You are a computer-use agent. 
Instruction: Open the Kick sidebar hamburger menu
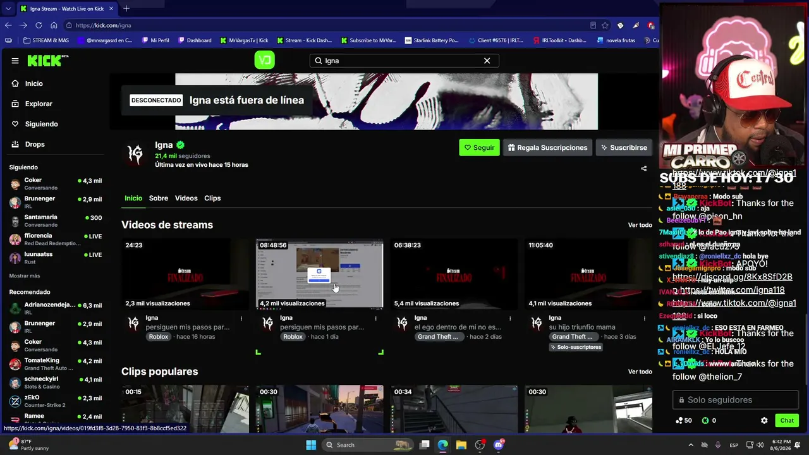(x=15, y=61)
